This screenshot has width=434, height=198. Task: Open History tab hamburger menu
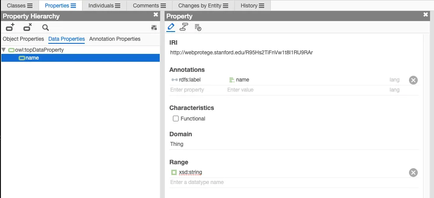coord(262,6)
